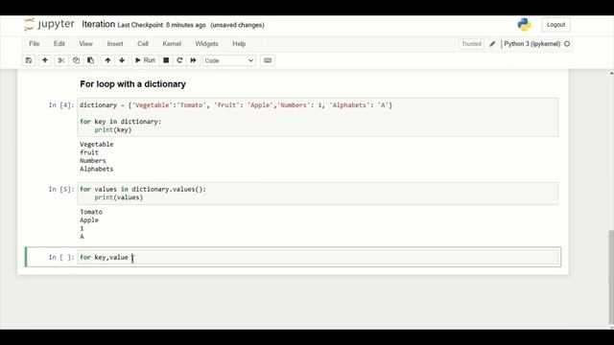Select the 'For loop with a dictionary' heading

(x=132, y=84)
